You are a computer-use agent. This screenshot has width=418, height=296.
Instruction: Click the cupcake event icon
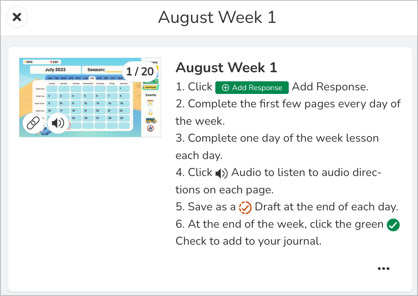coord(150,112)
